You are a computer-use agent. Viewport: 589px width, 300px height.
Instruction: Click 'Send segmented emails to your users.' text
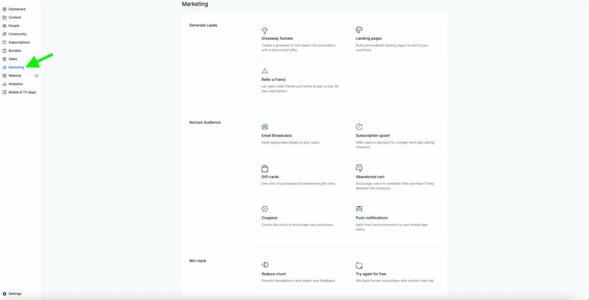pyautogui.click(x=291, y=143)
